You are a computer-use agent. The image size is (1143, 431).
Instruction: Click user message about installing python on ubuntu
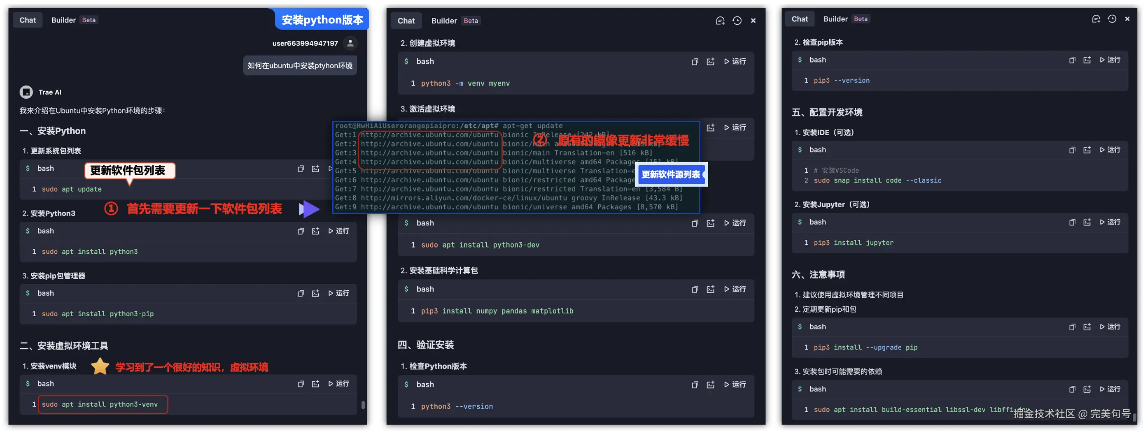tap(299, 66)
